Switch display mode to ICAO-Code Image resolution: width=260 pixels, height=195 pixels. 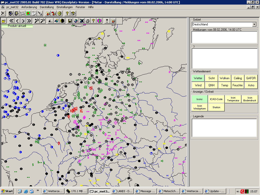(216, 99)
